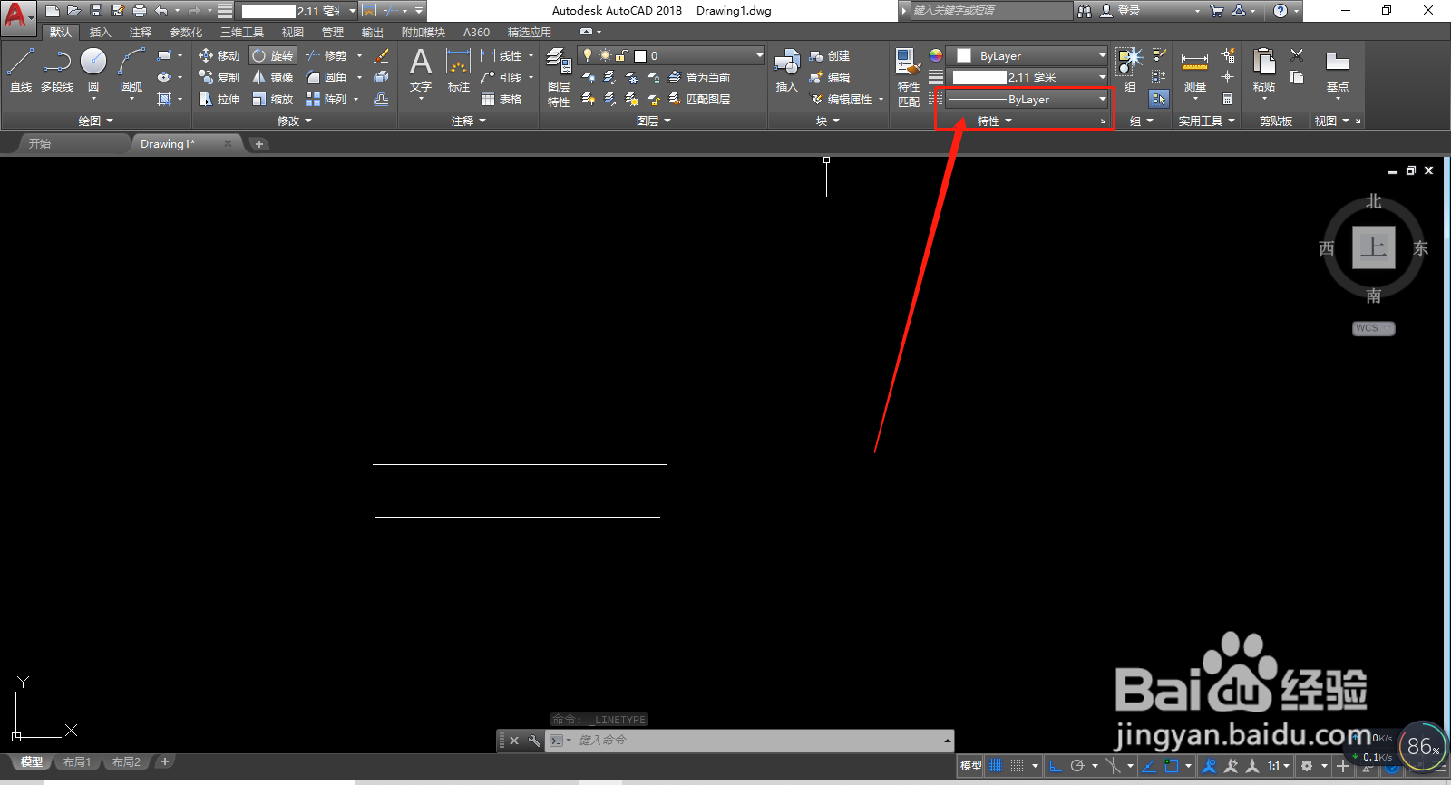
Task: Click the Save icon in quick access toolbar
Action: point(96,10)
